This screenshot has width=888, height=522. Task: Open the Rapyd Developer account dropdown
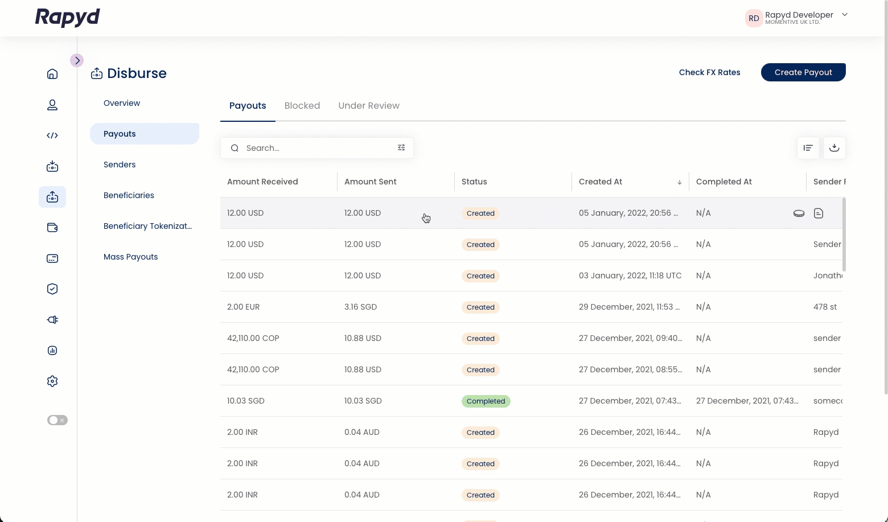tap(845, 15)
